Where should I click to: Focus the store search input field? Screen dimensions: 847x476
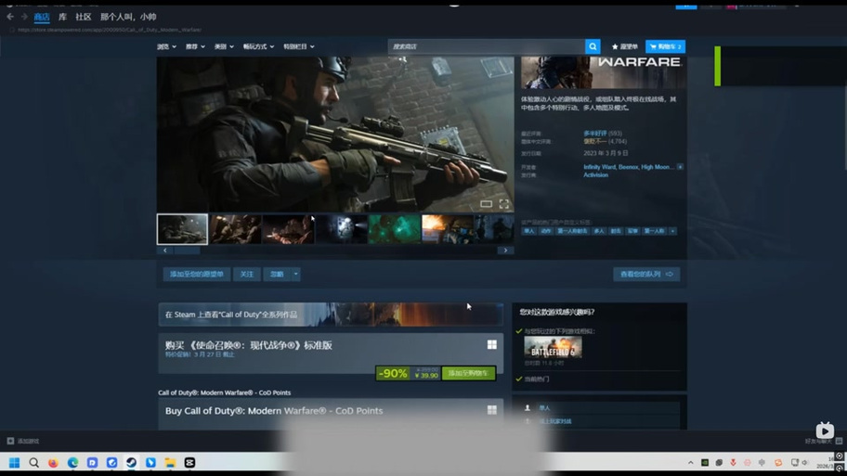[x=486, y=46]
